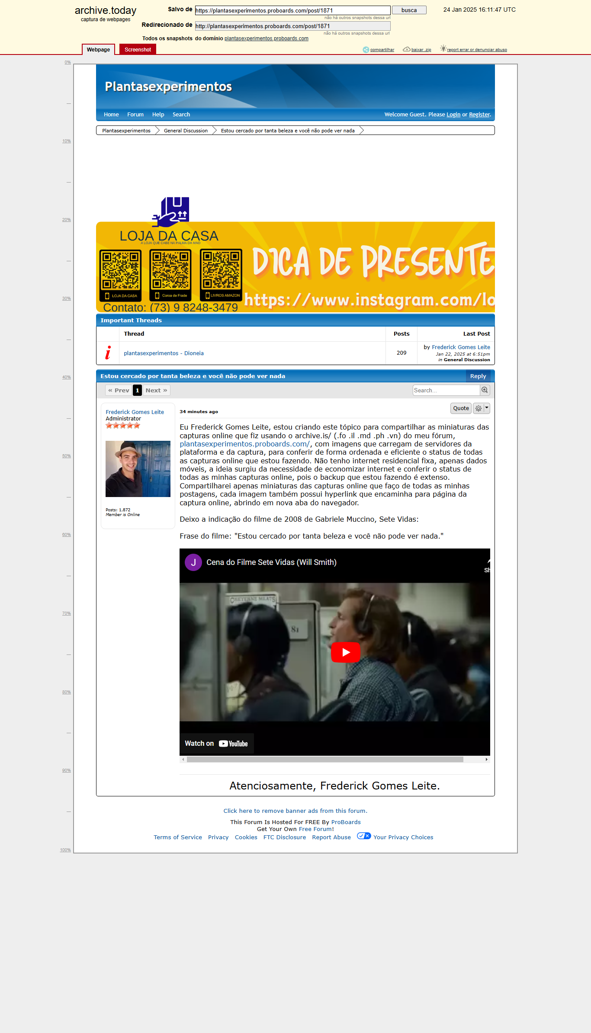
Task: Open FTC Disclosure link
Action: tap(285, 837)
